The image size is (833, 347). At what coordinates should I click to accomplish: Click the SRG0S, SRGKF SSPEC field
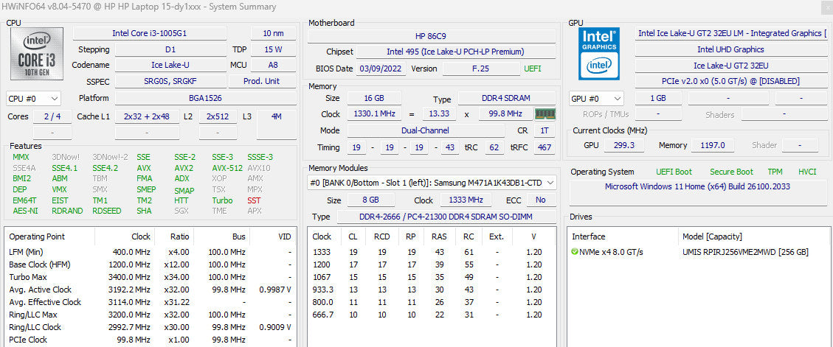(x=170, y=81)
